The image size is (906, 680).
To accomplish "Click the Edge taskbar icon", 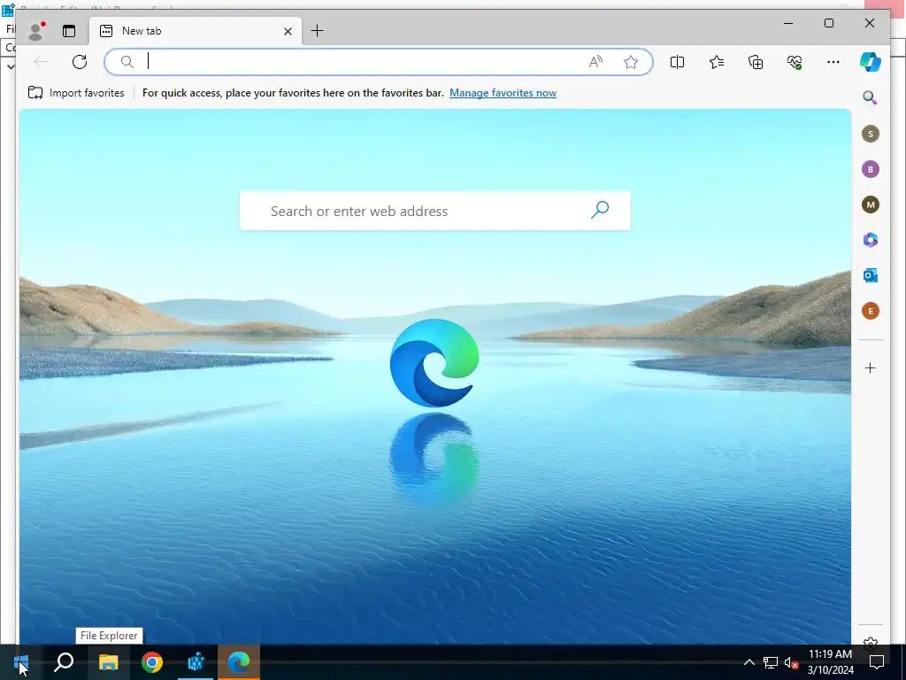I will [x=239, y=662].
